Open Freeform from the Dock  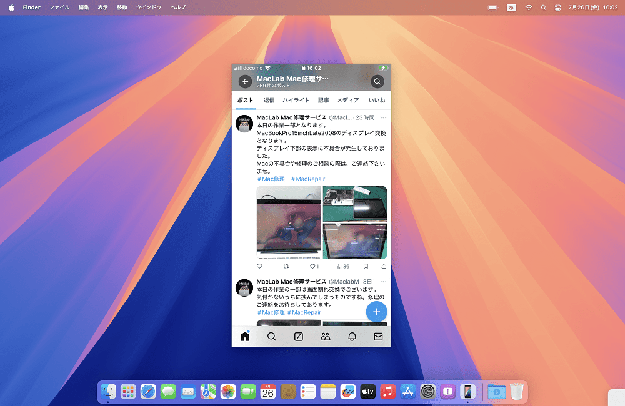(347, 392)
